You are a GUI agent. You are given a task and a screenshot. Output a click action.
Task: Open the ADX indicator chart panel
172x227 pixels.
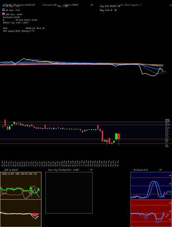(x=21, y=186)
